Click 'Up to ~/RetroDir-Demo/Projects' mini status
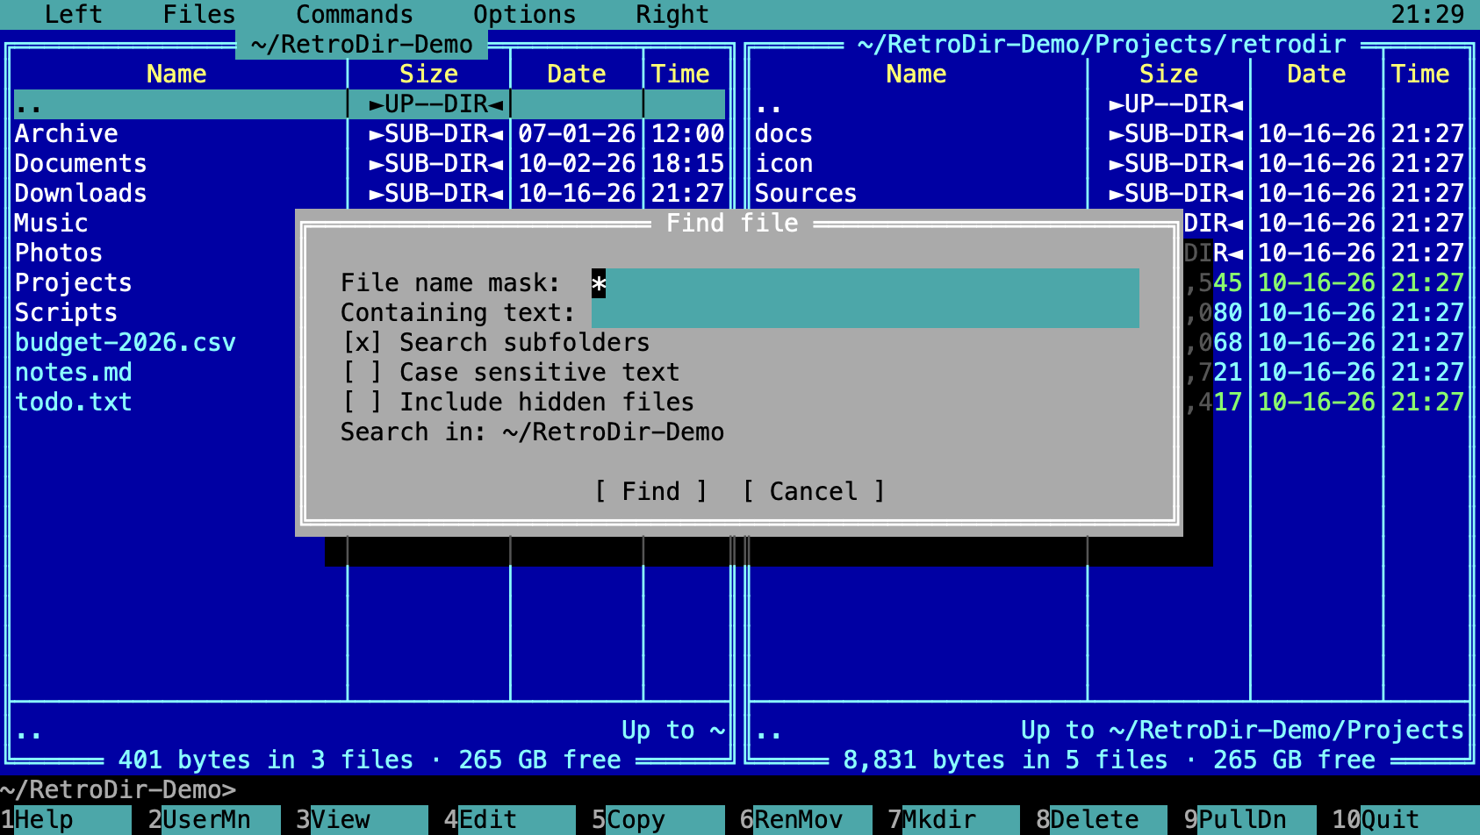The image size is (1480, 835). 1243,730
